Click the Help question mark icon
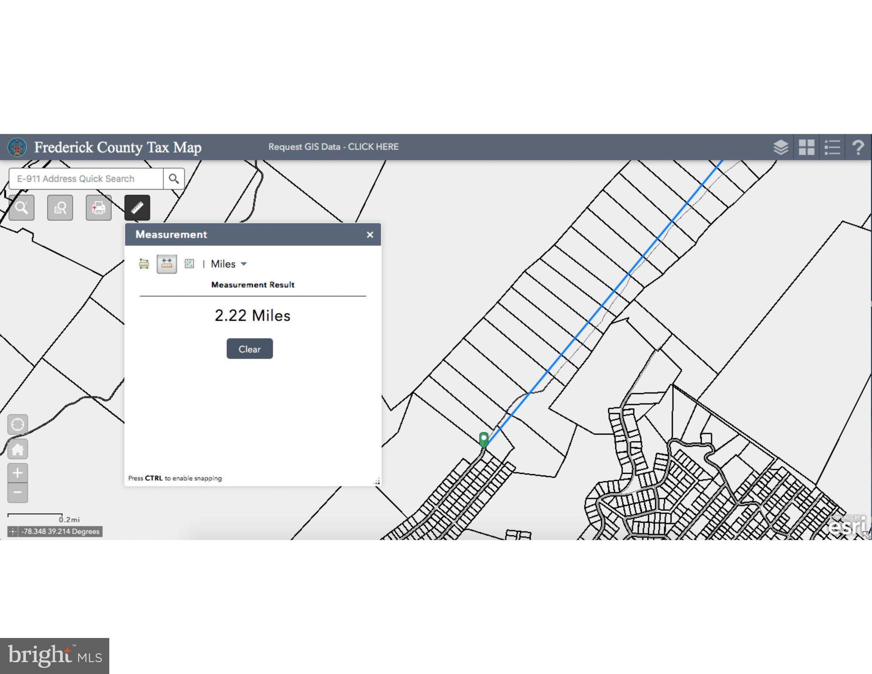 click(858, 148)
